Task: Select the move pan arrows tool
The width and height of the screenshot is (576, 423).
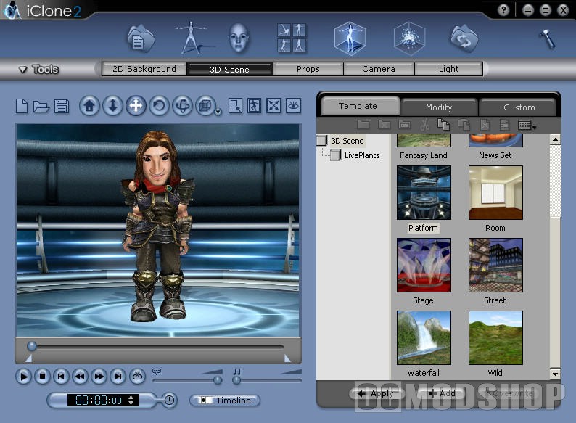Action: [x=136, y=106]
